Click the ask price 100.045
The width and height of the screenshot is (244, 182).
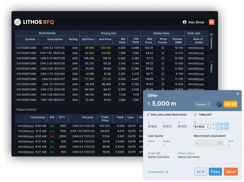tap(106, 48)
